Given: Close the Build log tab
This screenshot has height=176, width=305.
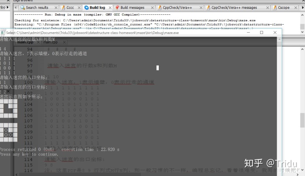Looking at the screenshot, I should pos(110,8).
